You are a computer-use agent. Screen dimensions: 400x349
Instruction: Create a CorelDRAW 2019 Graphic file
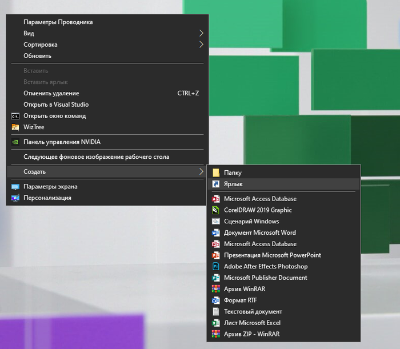coord(283,210)
